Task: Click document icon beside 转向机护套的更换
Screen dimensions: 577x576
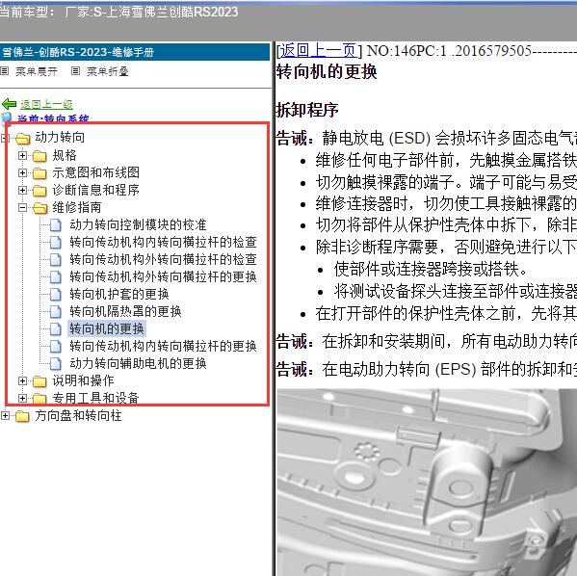Action: pyautogui.click(x=56, y=294)
